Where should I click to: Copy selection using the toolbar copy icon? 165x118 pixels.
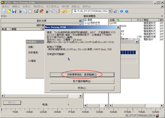pyautogui.click(x=25, y=11)
